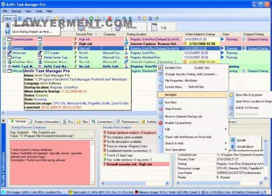Click the blue running arrow in ehTray row
This screenshot has height=196, width=272.
point(222,57)
